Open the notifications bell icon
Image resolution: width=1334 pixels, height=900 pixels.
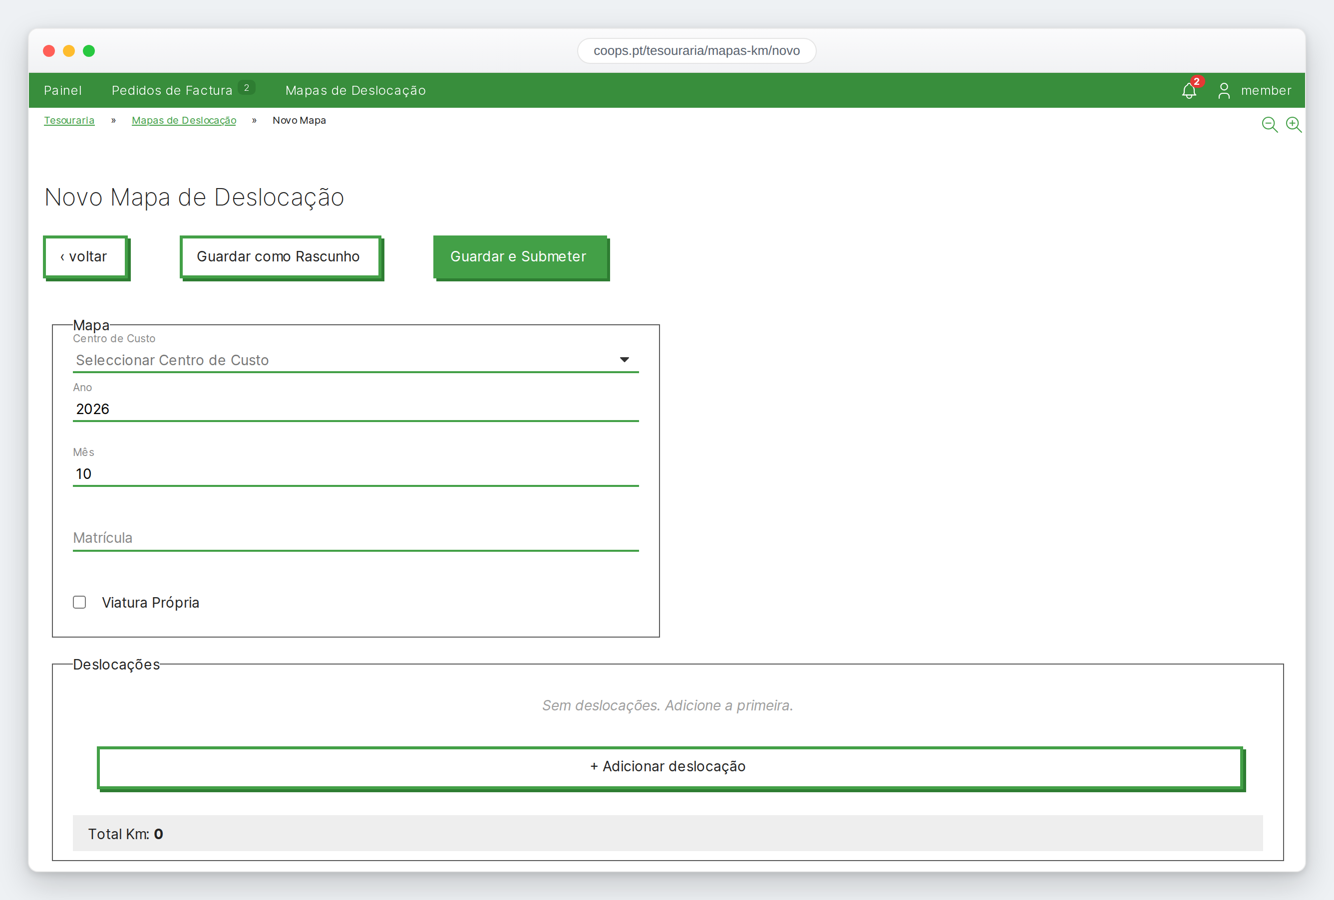pos(1189,91)
